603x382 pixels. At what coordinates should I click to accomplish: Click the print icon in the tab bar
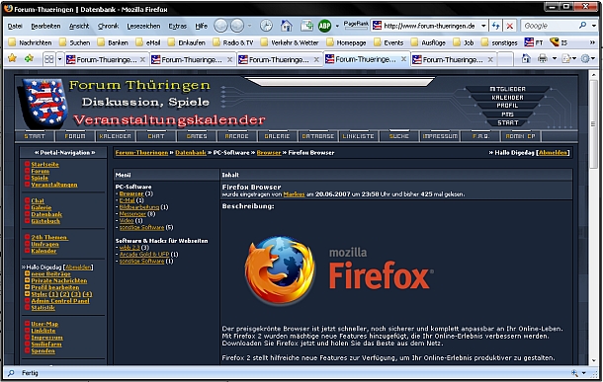pos(543,59)
